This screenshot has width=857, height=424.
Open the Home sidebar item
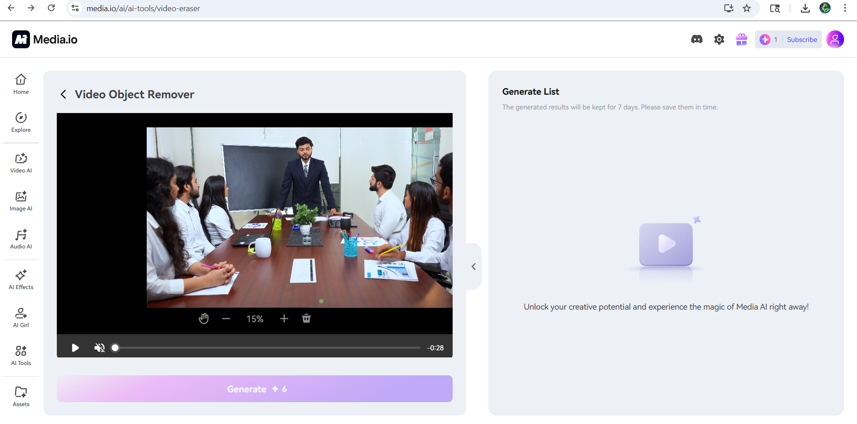[21, 84]
